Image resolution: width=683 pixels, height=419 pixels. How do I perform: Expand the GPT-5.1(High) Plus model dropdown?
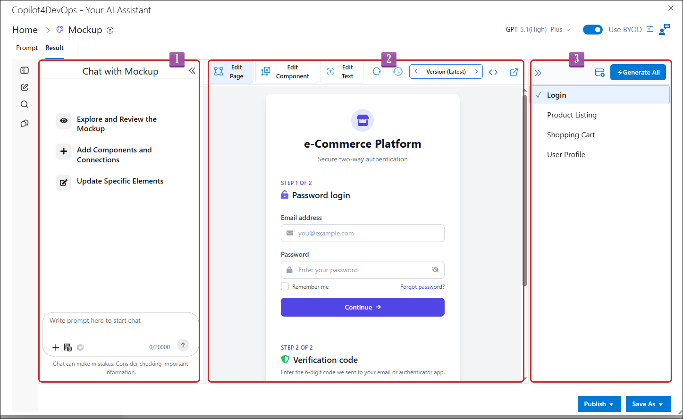pos(538,29)
